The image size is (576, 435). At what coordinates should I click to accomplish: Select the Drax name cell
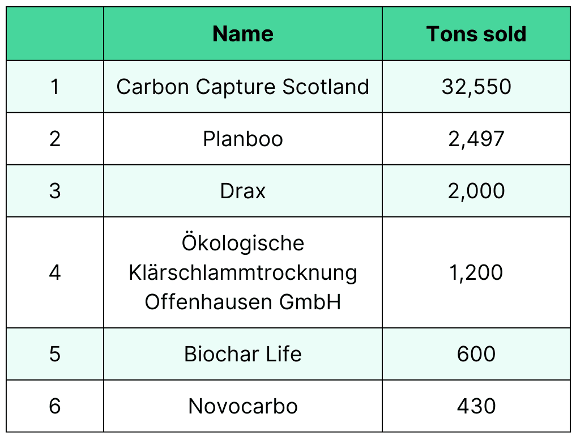pos(243,191)
